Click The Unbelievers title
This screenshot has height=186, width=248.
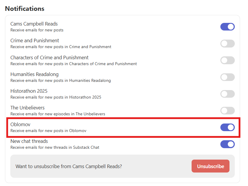28,108
